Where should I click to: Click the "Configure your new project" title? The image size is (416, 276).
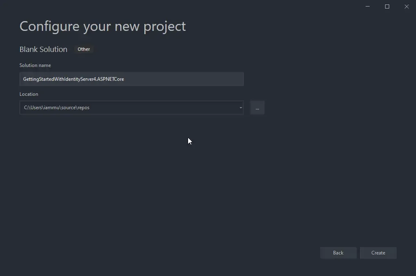point(102,26)
